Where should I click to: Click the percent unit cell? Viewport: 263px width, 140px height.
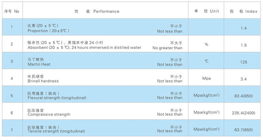tap(206, 45)
